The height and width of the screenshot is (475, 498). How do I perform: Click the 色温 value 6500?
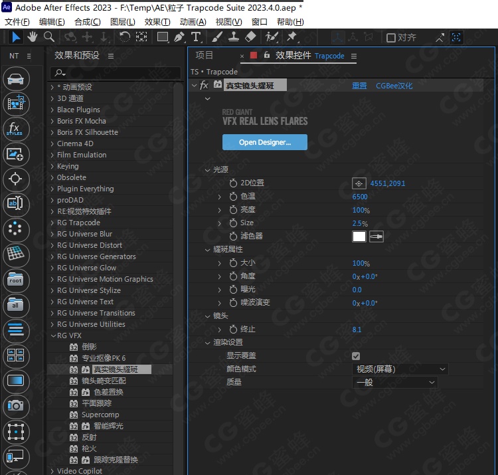click(x=360, y=197)
